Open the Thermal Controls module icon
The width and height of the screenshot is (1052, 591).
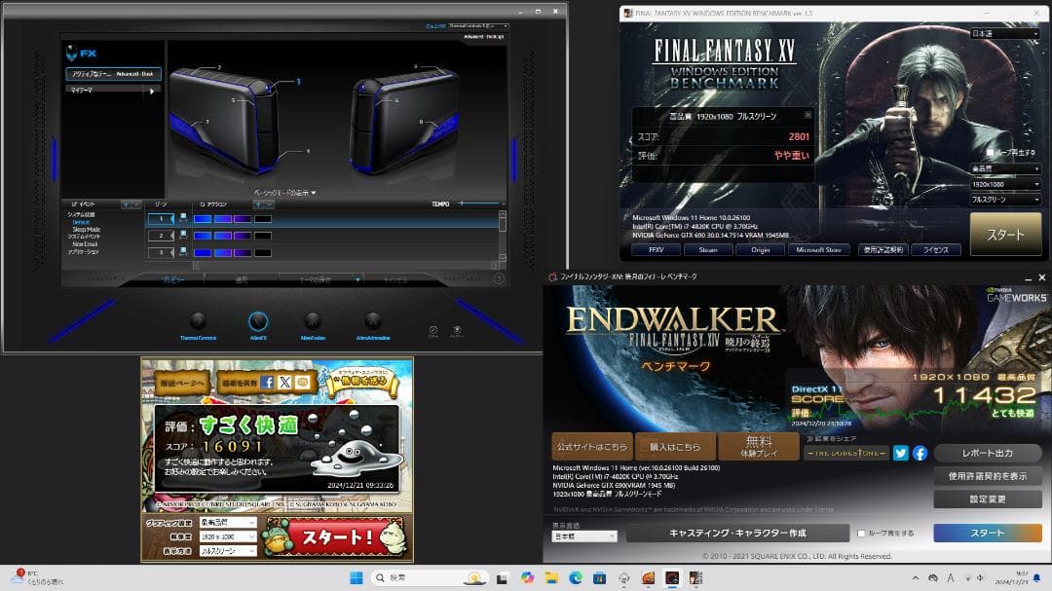pos(198,322)
